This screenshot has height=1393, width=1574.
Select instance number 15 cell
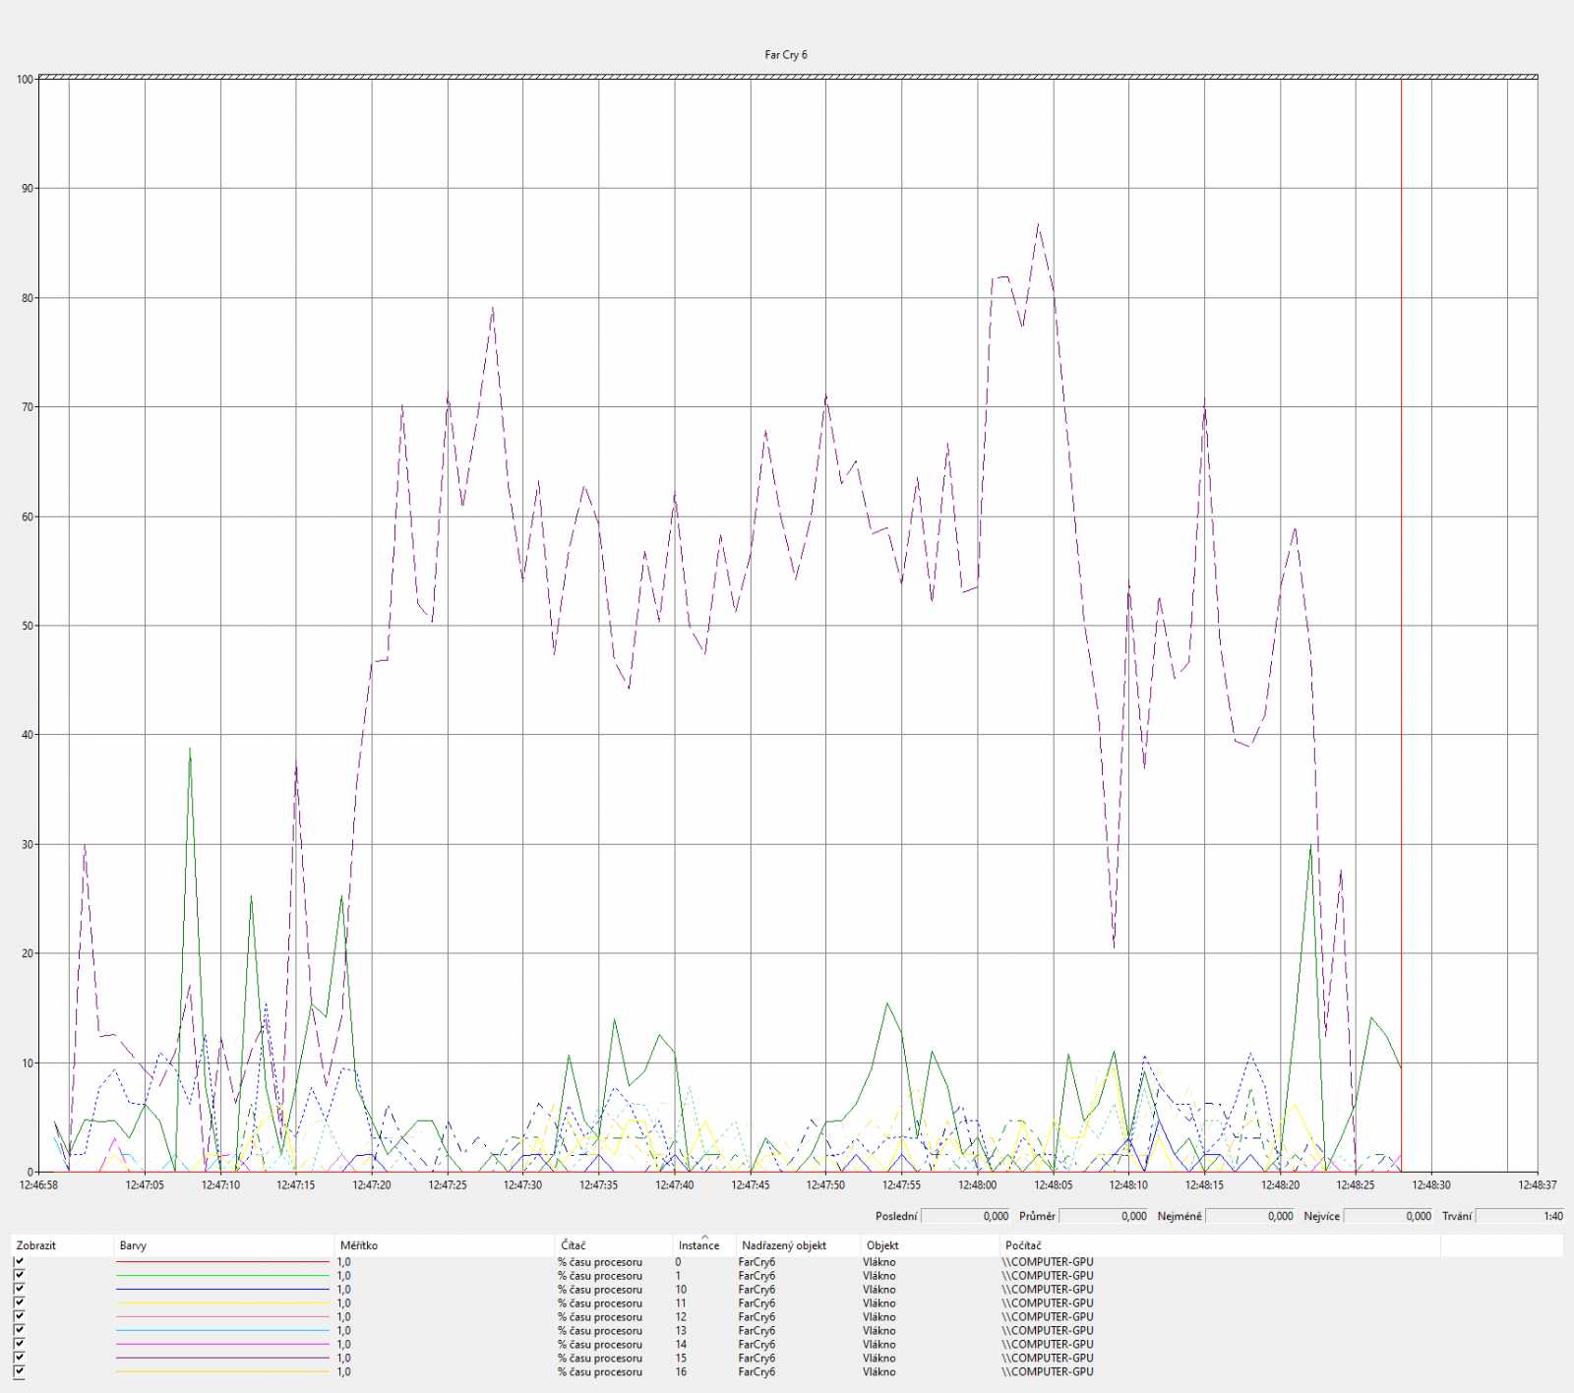(681, 1358)
